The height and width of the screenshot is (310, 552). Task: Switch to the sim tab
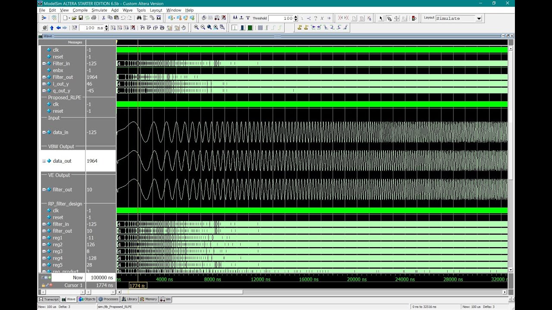(x=165, y=299)
